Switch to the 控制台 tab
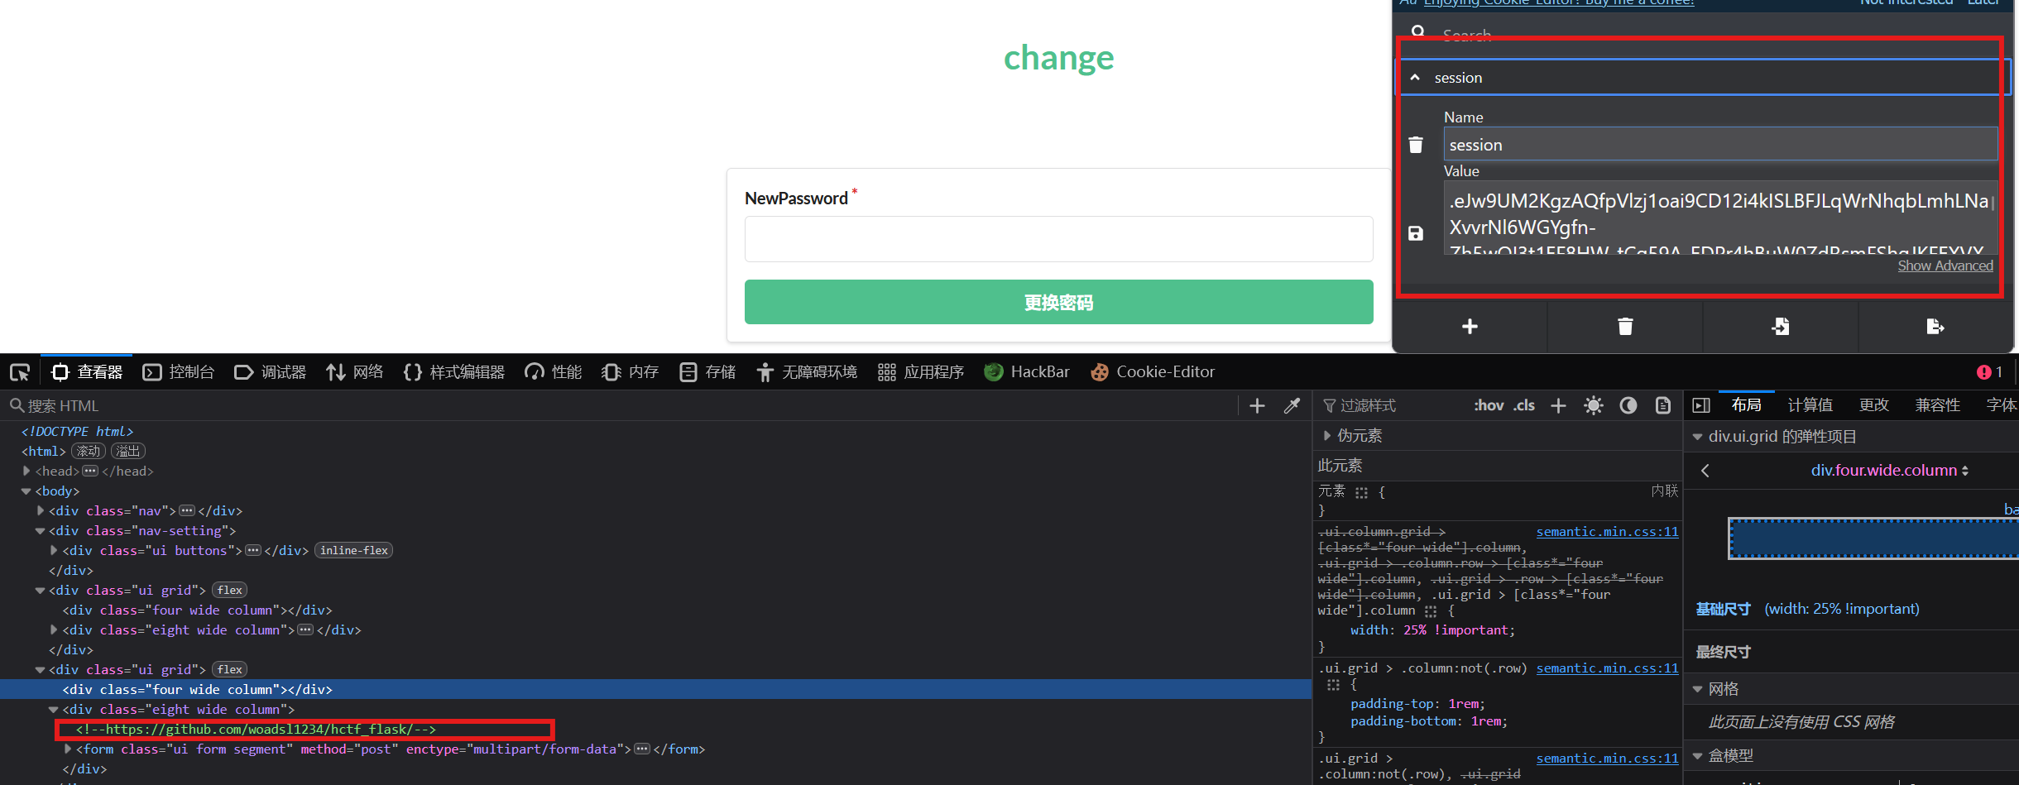This screenshot has width=2019, height=785. [x=179, y=372]
